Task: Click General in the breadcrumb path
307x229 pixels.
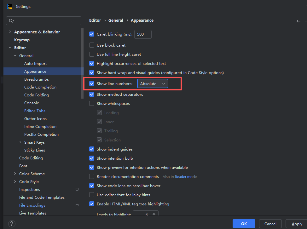Action: click(116, 20)
